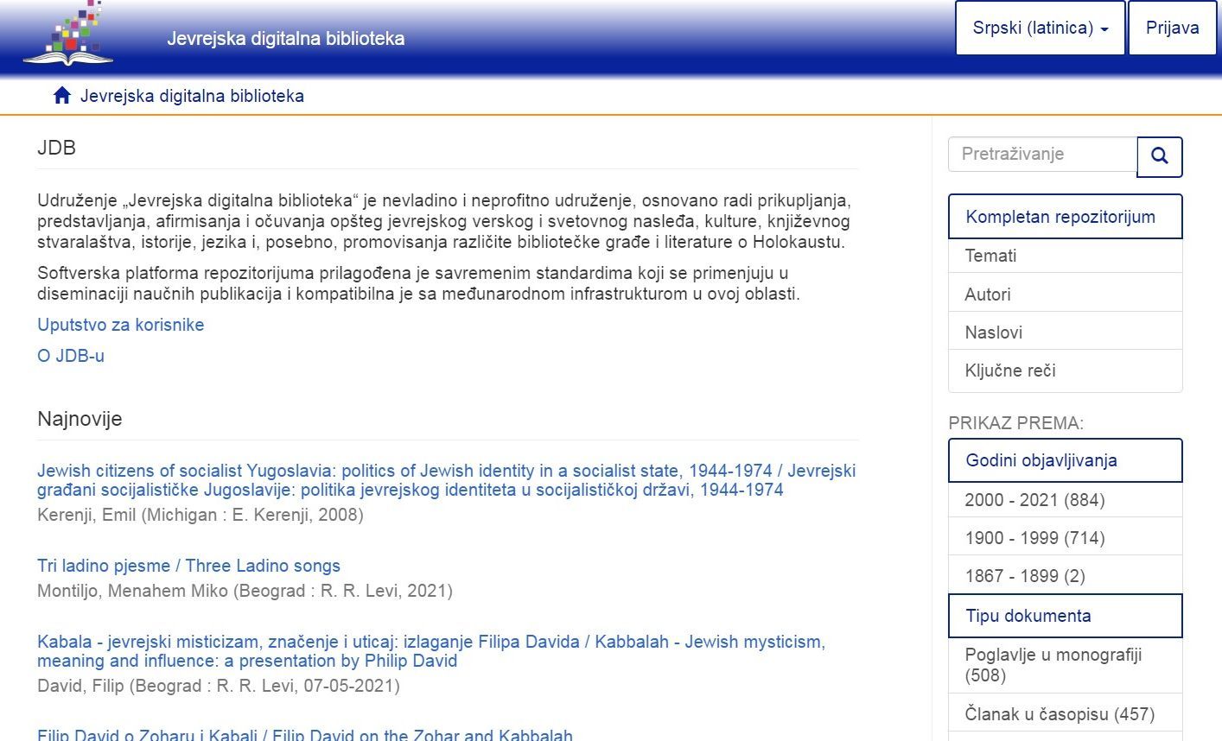The width and height of the screenshot is (1222, 741).
Task: Click the Jevrejska digitalna biblioteka book logo
Action: [x=67, y=35]
